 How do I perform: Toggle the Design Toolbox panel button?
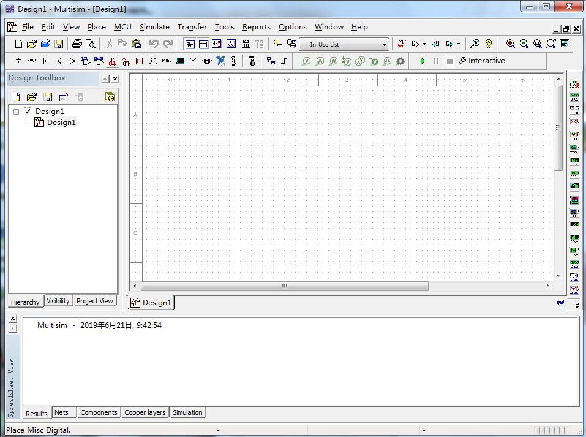coord(190,44)
